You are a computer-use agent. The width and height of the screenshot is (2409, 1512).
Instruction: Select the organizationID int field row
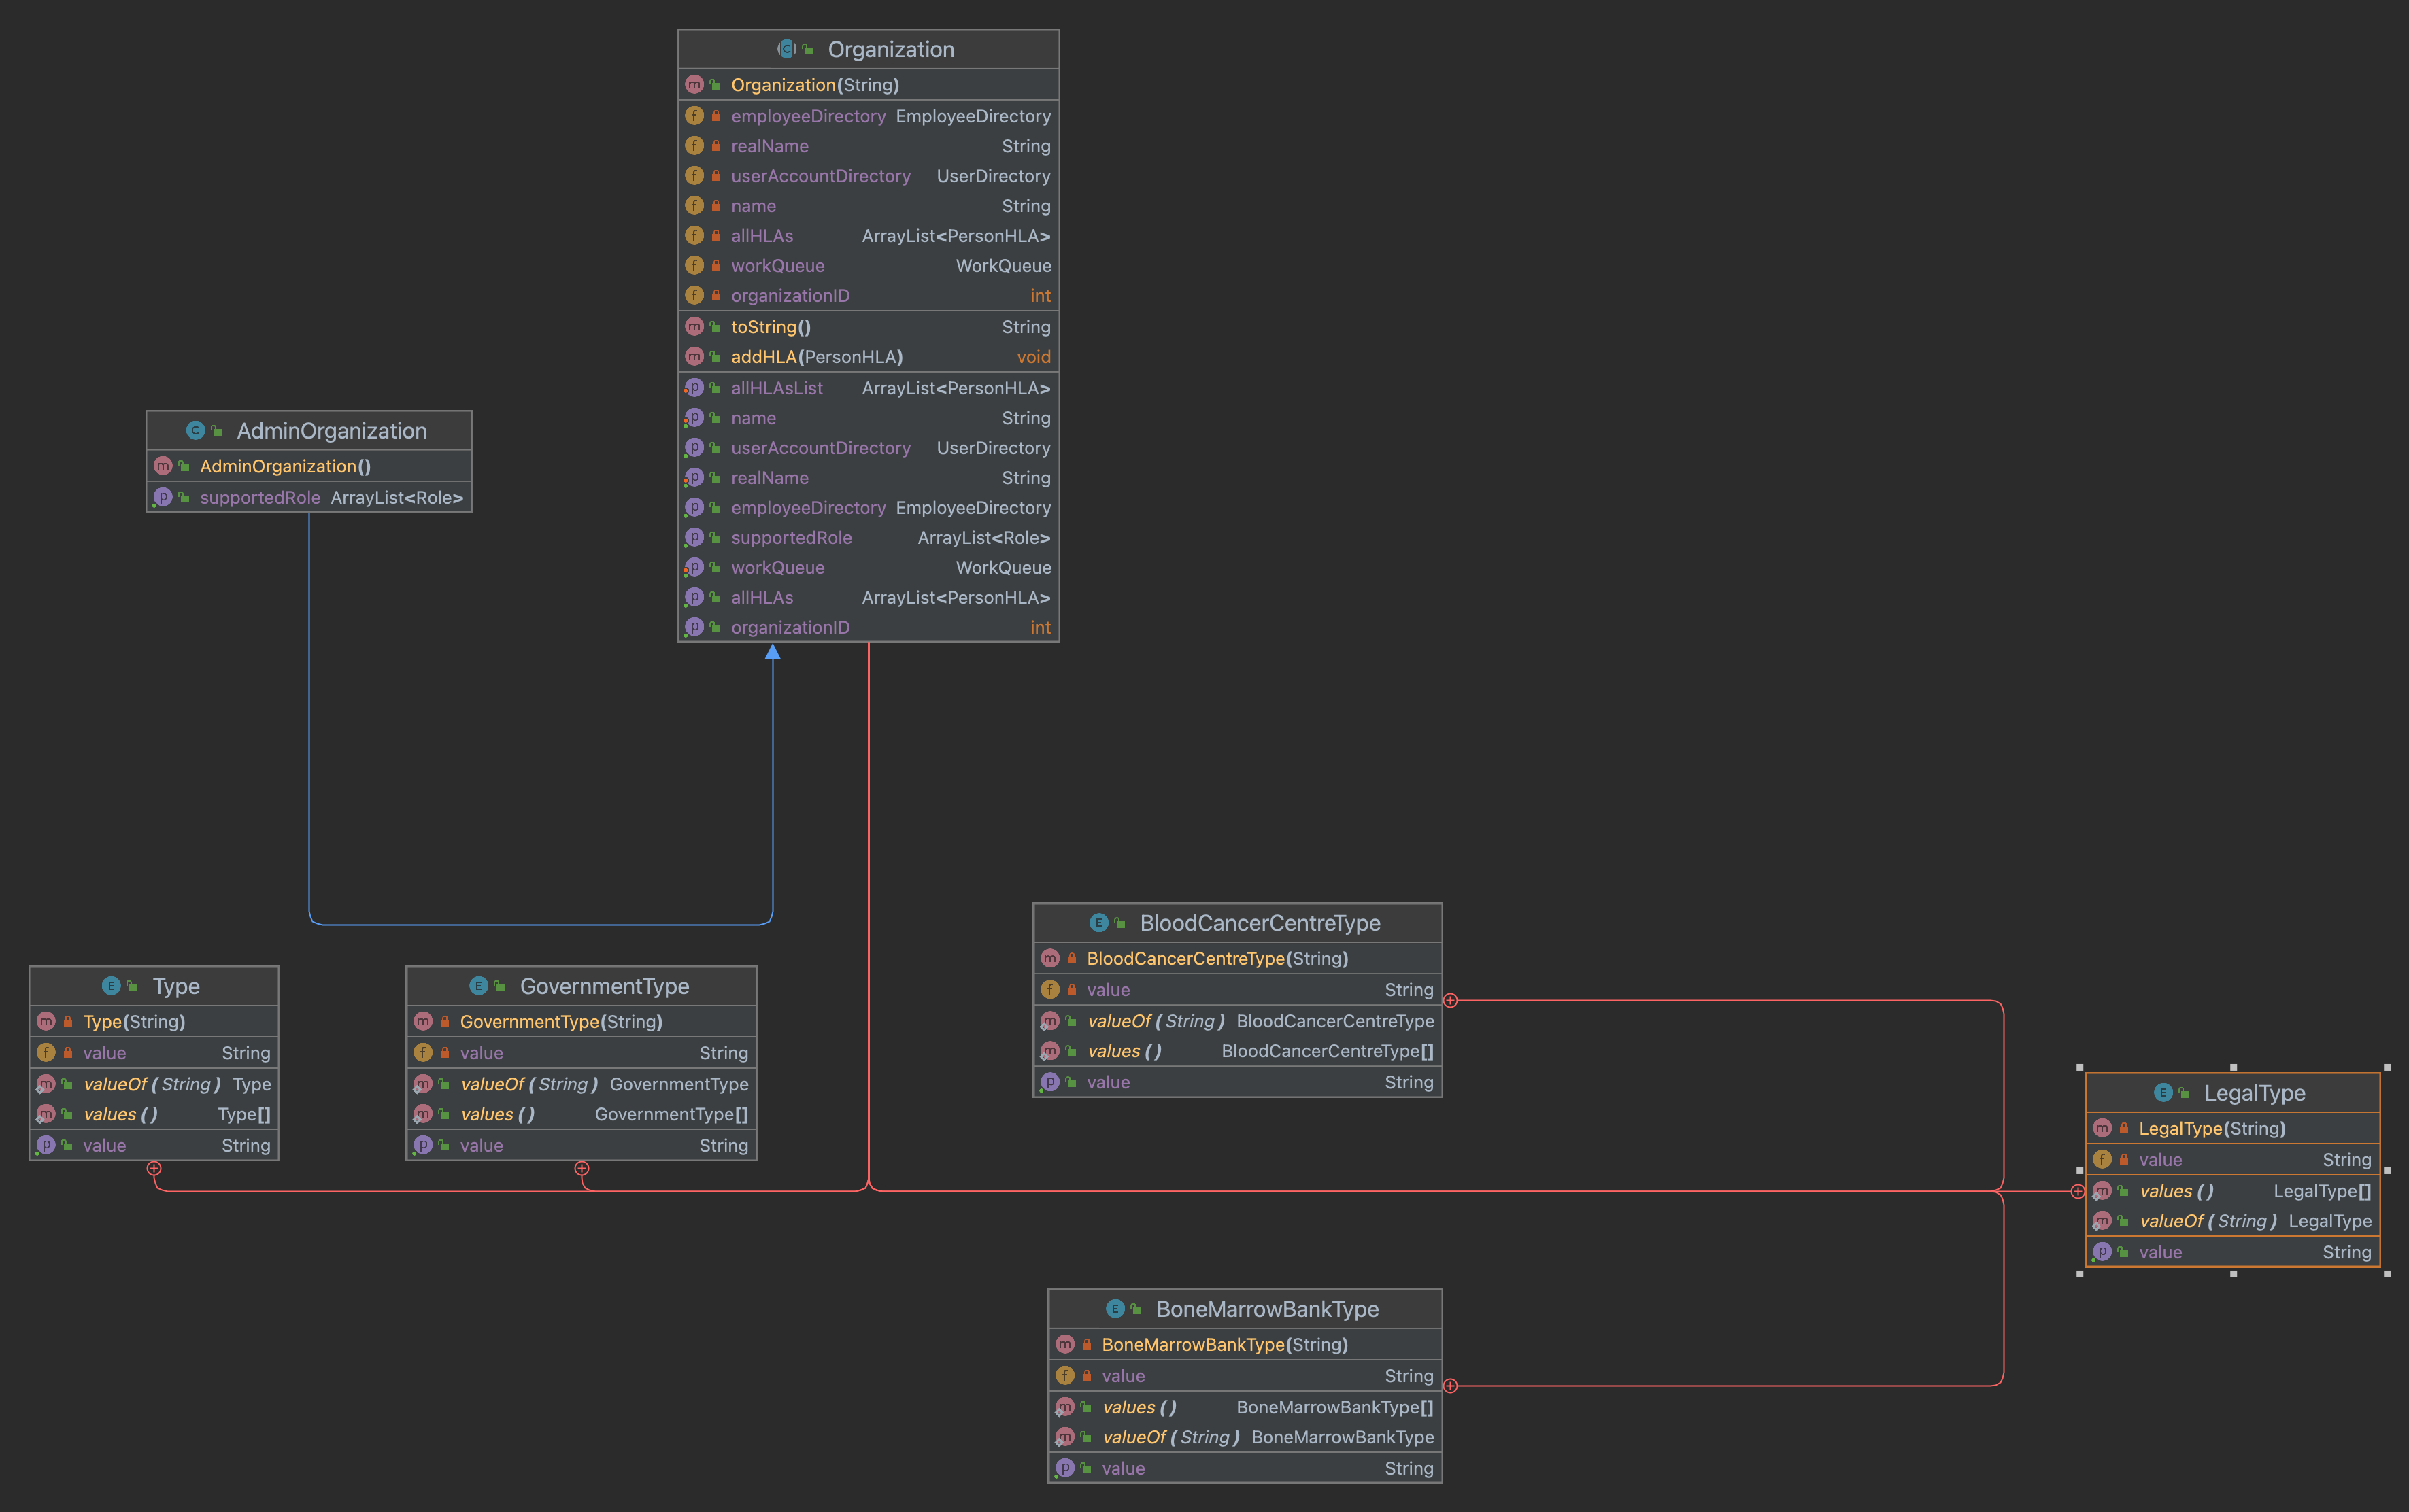click(867, 296)
